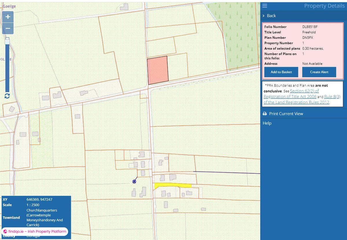Click the zoom in plus icon

click(8, 17)
